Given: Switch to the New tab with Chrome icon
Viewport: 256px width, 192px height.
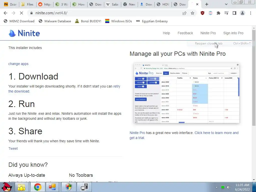Looking at the screenshot, I should (130, 4).
